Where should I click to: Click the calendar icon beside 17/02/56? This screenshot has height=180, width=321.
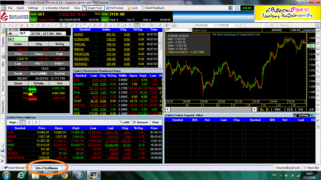(x=235, y=25)
